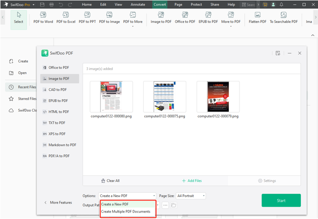This screenshot has height=219, width=318.
Task: Click the Flatten PDF tool
Action: point(258,18)
